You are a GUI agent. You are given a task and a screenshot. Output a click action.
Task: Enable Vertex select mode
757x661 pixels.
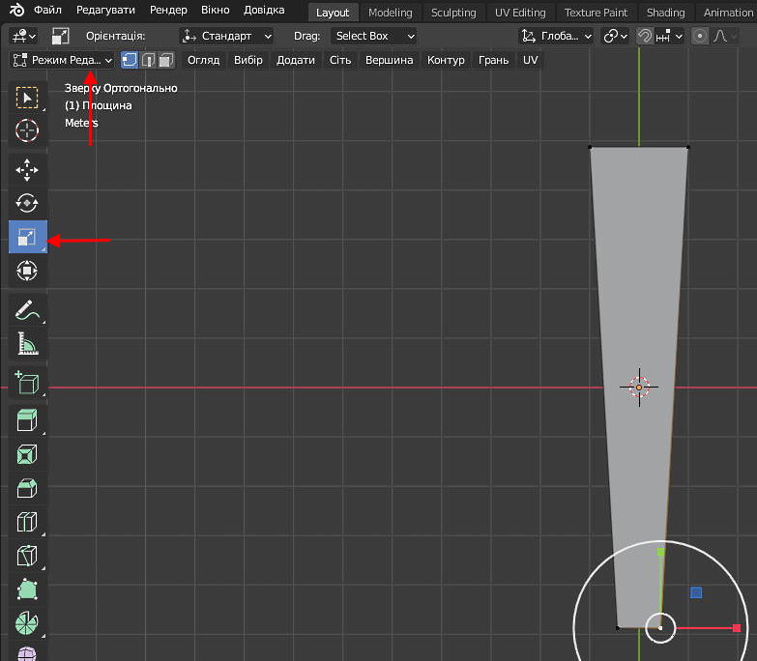[130, 60]
